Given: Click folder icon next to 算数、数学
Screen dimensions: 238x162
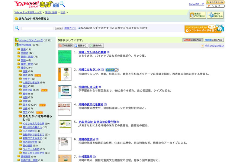Looking at the screenshot, I should coord(19,64).
